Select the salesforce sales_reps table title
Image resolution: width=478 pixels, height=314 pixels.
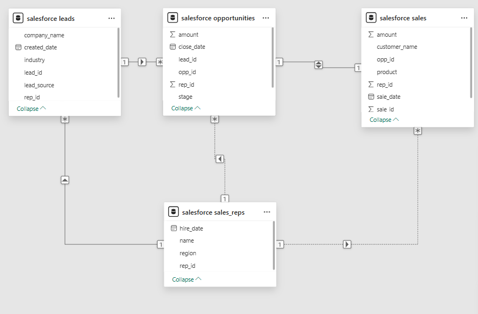213,212
